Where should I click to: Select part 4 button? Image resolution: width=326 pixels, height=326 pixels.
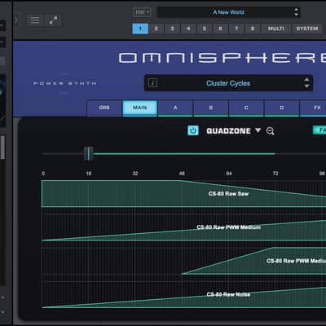tap(188, 29)
